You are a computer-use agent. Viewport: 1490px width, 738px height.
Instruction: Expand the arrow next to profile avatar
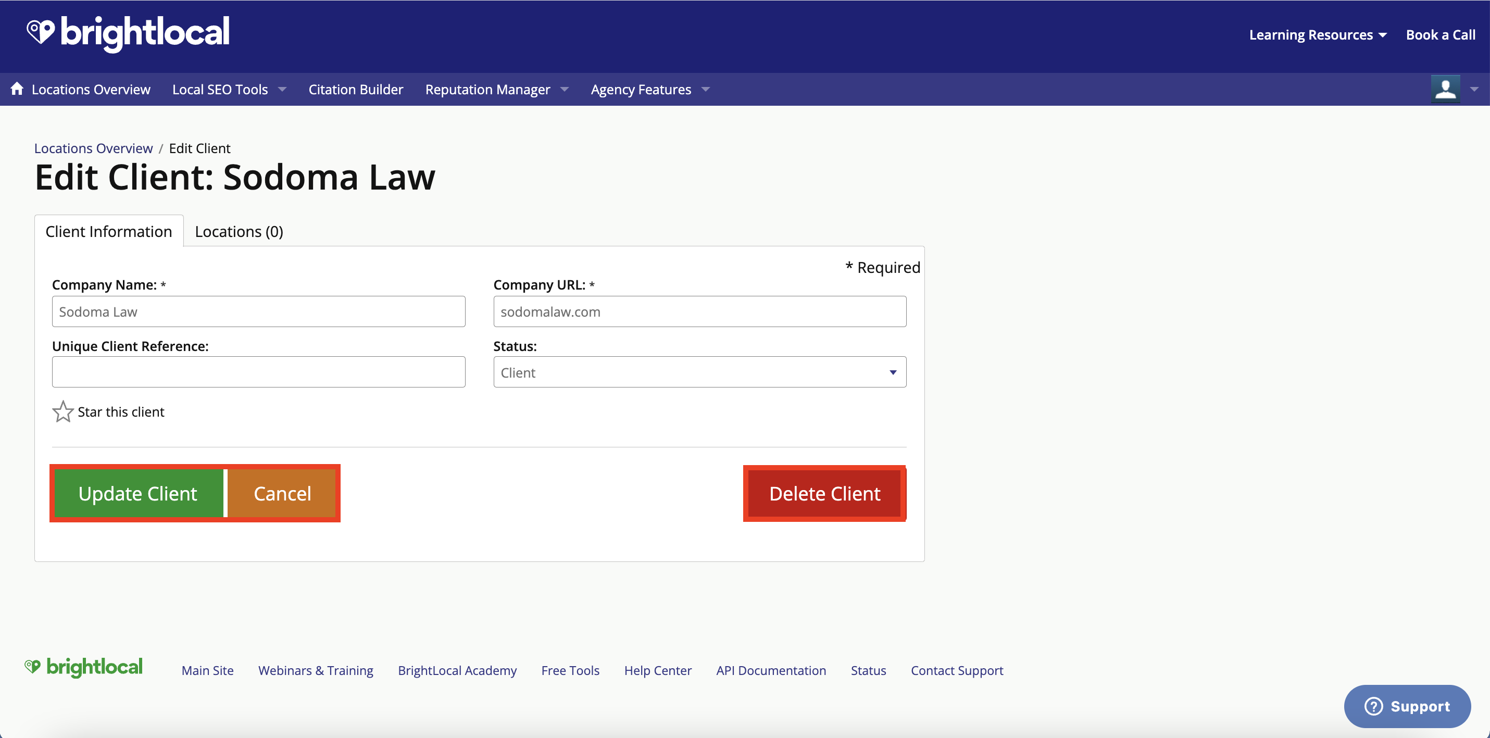1474,89
